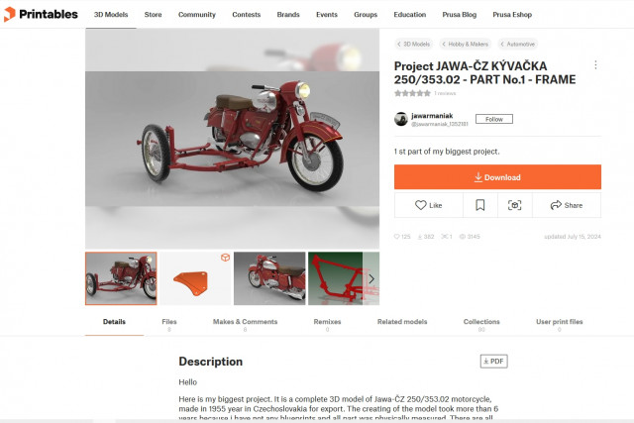Viewport: 634px width, 423px height.
Task: Open the 3D viewer orange part thumbnail
Action: click(x=195, y=278)
